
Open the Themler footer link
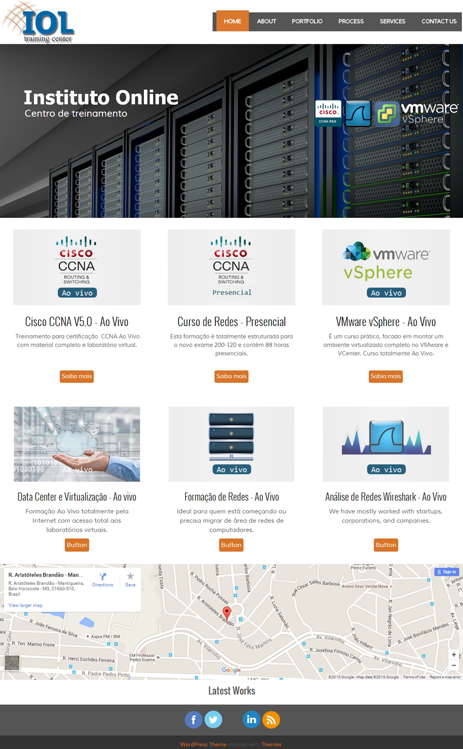point(271,744)
